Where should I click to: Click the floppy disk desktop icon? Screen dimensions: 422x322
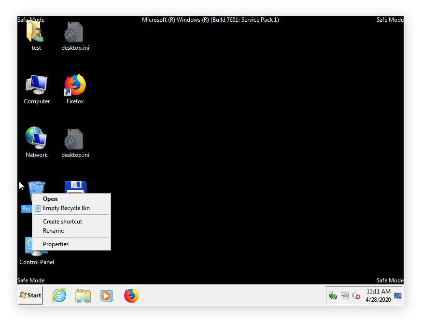click(x=75, y=187)
